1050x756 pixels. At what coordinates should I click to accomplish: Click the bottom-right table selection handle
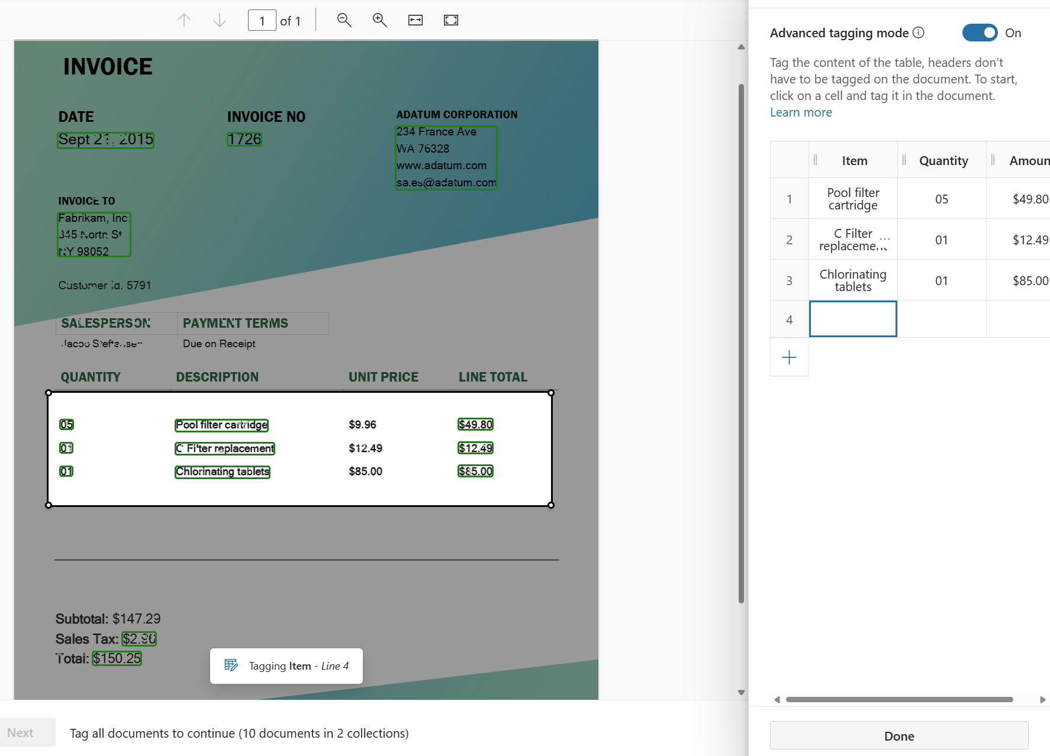(551, 505)
